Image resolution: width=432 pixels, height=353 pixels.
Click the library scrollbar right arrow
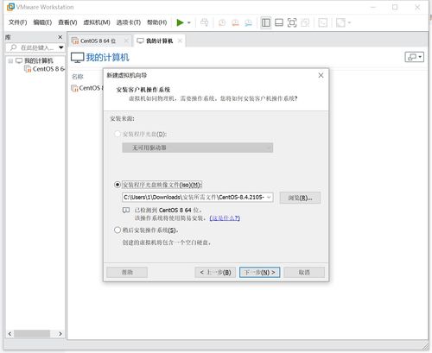coord(60,334)
